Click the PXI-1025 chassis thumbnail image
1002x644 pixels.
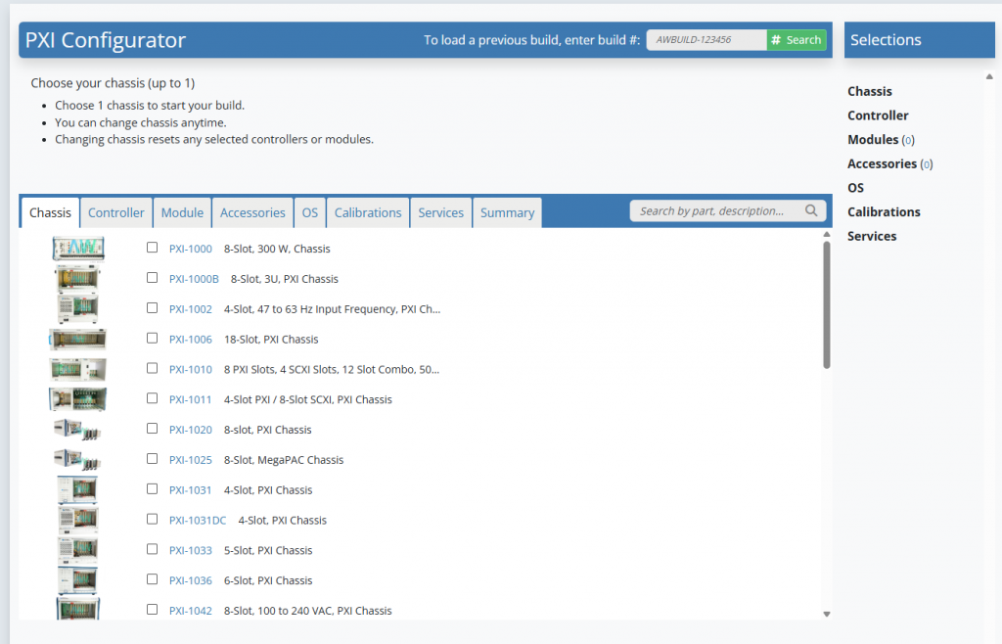coord(77,459)
